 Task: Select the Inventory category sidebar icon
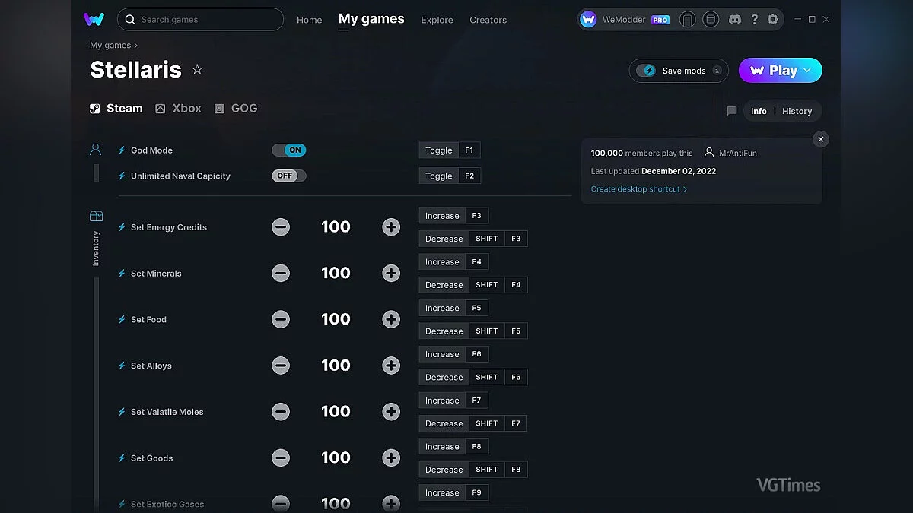[x=96, y=216]
